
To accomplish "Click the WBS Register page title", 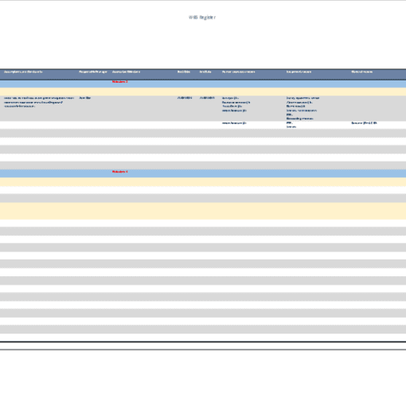I will (x=202, y=18).
